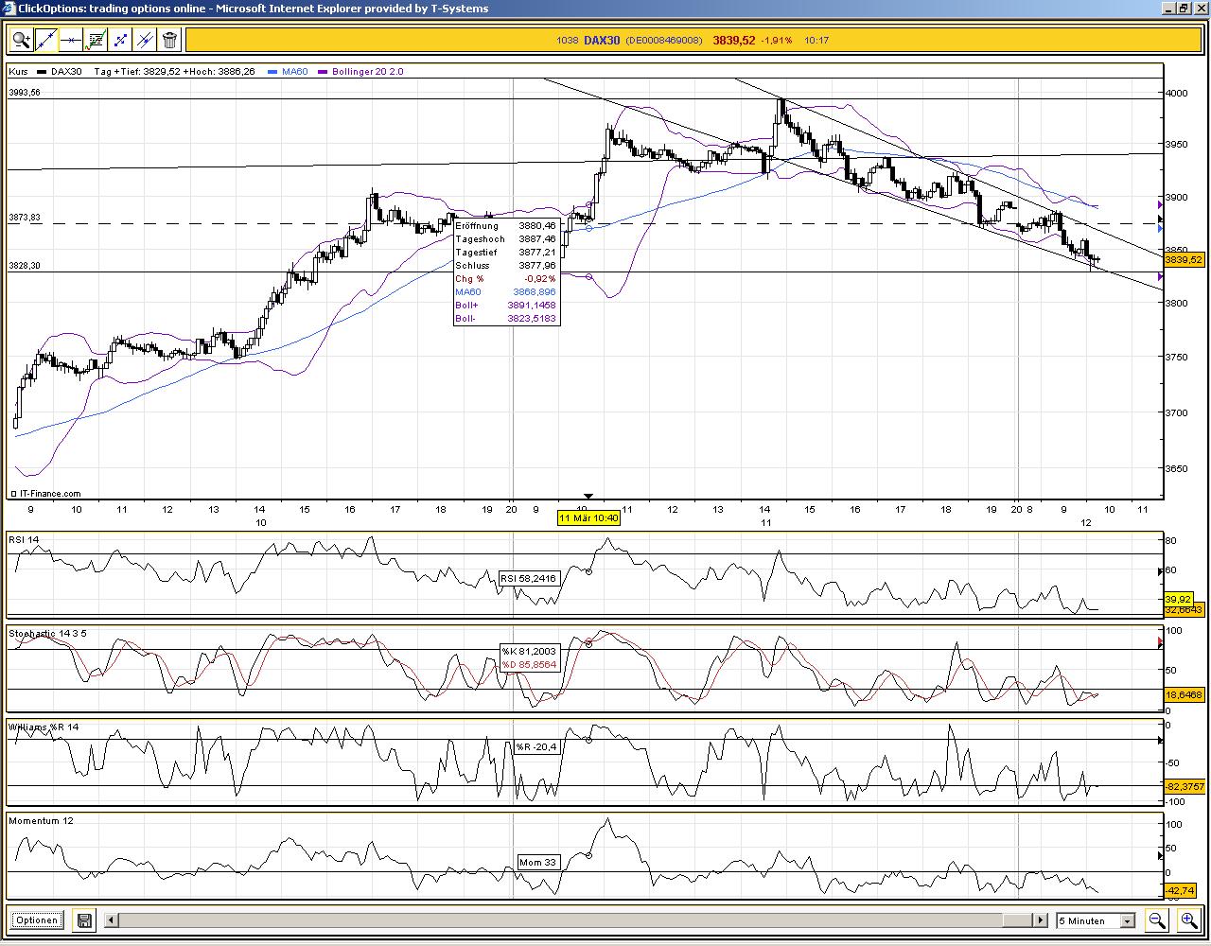Viewport: 1211px width, 946px height.
Task: Select the scale adjustment tool
Action: point(120,40)
